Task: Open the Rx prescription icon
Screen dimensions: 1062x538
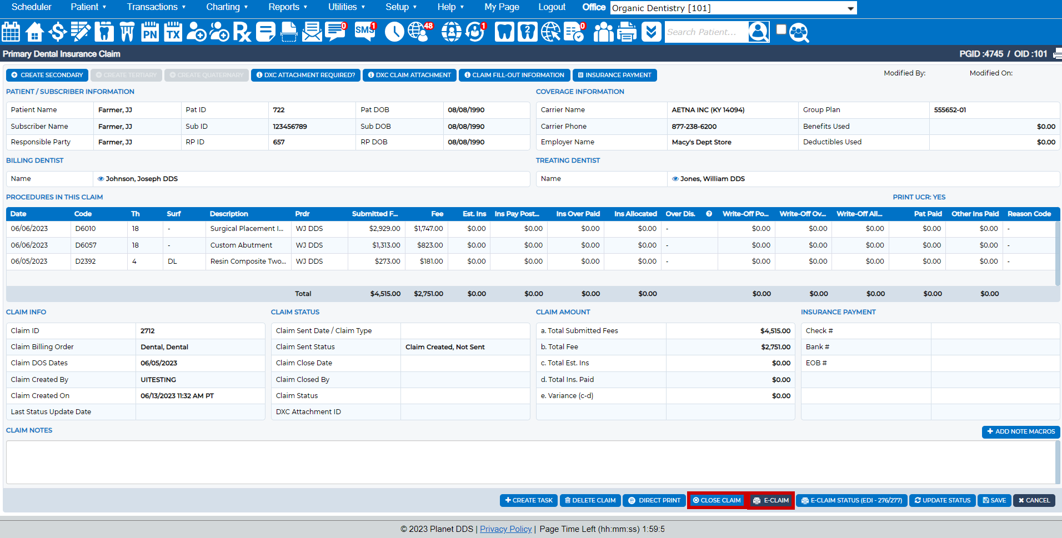Action: [x=242, y=32]
